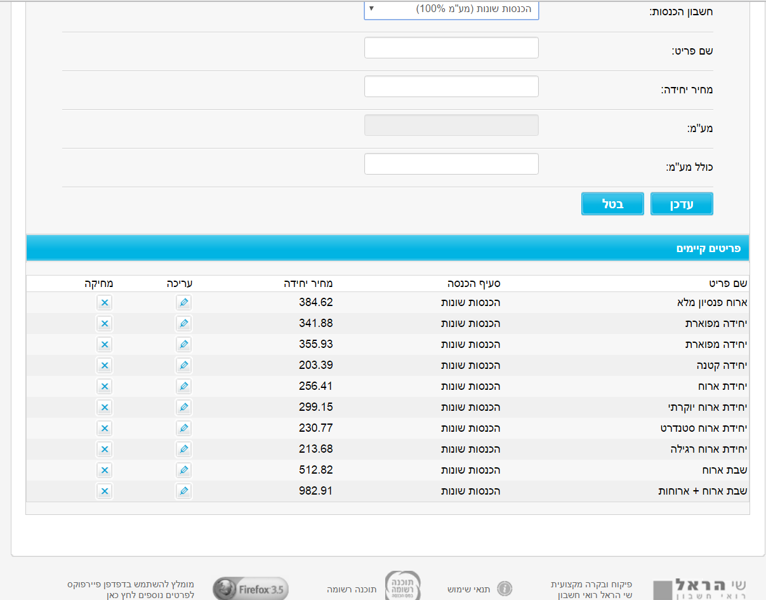Delete the יחידת ארוח יוקרתי item

coord(105,408)
